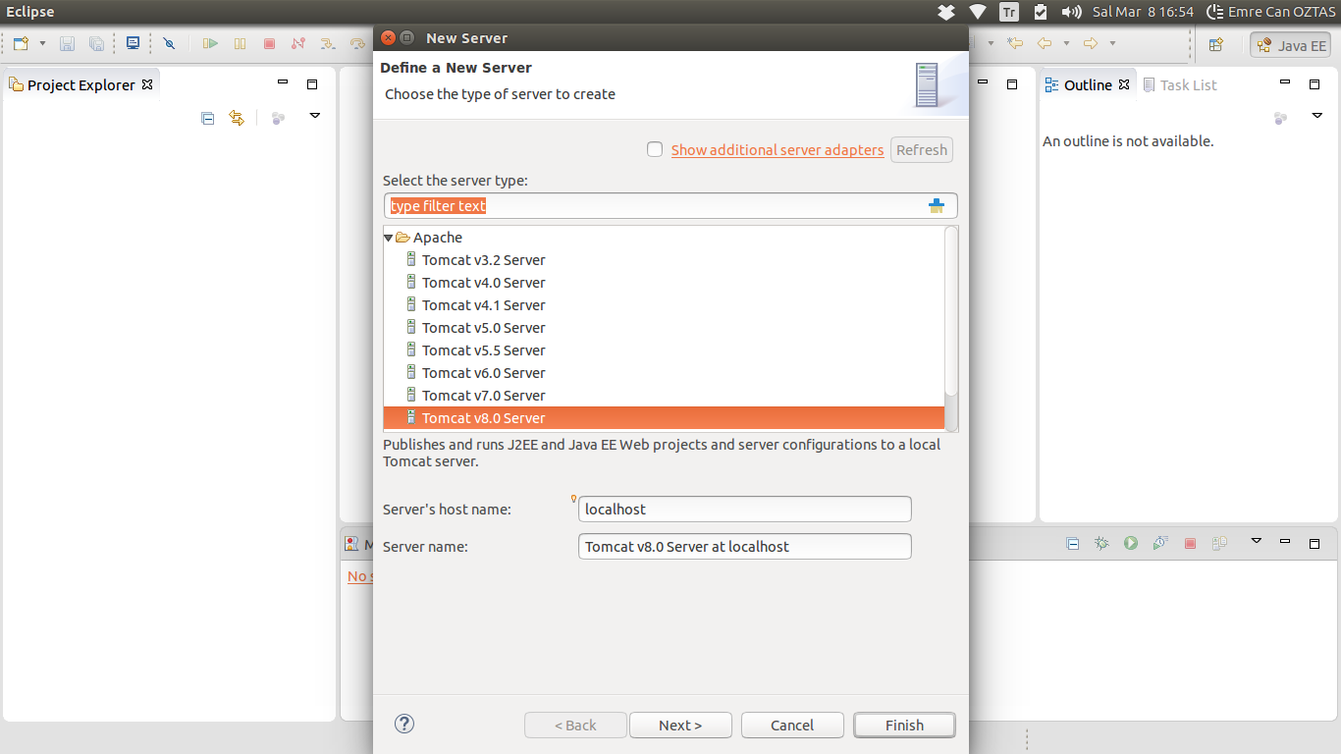Screen dimensions: 1341x754
Task: Click the Forward navigation arrow in toolbar
Action: [1091, 44]
